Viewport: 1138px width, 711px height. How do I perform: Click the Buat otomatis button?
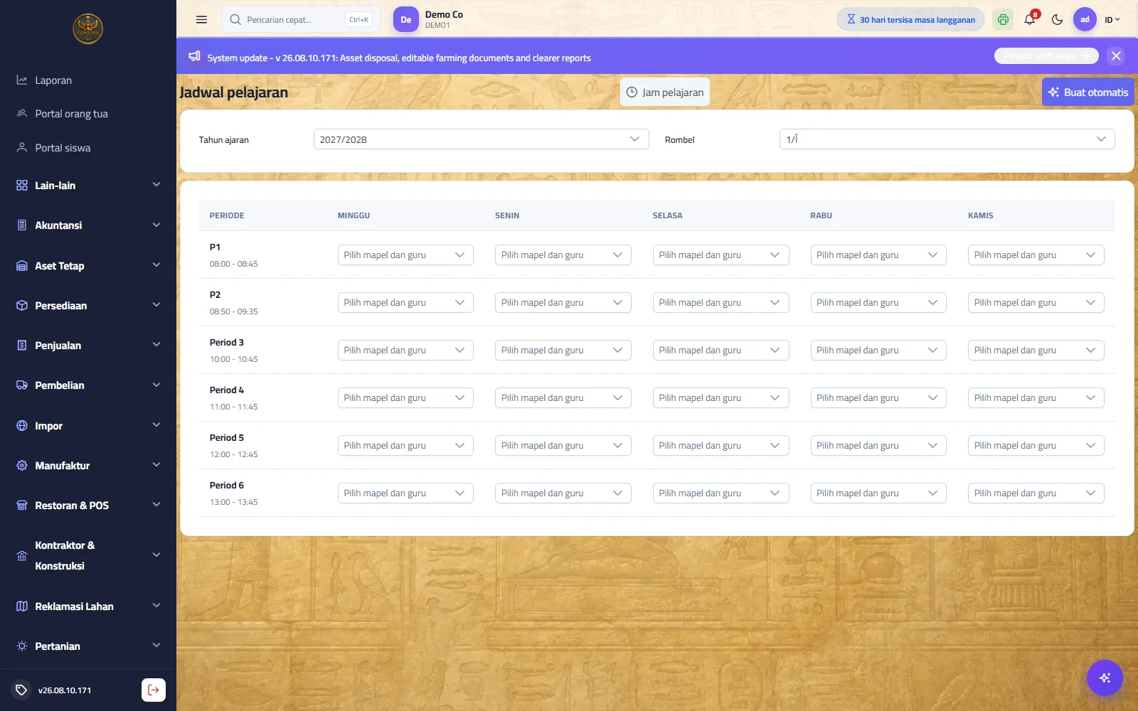1088,92
